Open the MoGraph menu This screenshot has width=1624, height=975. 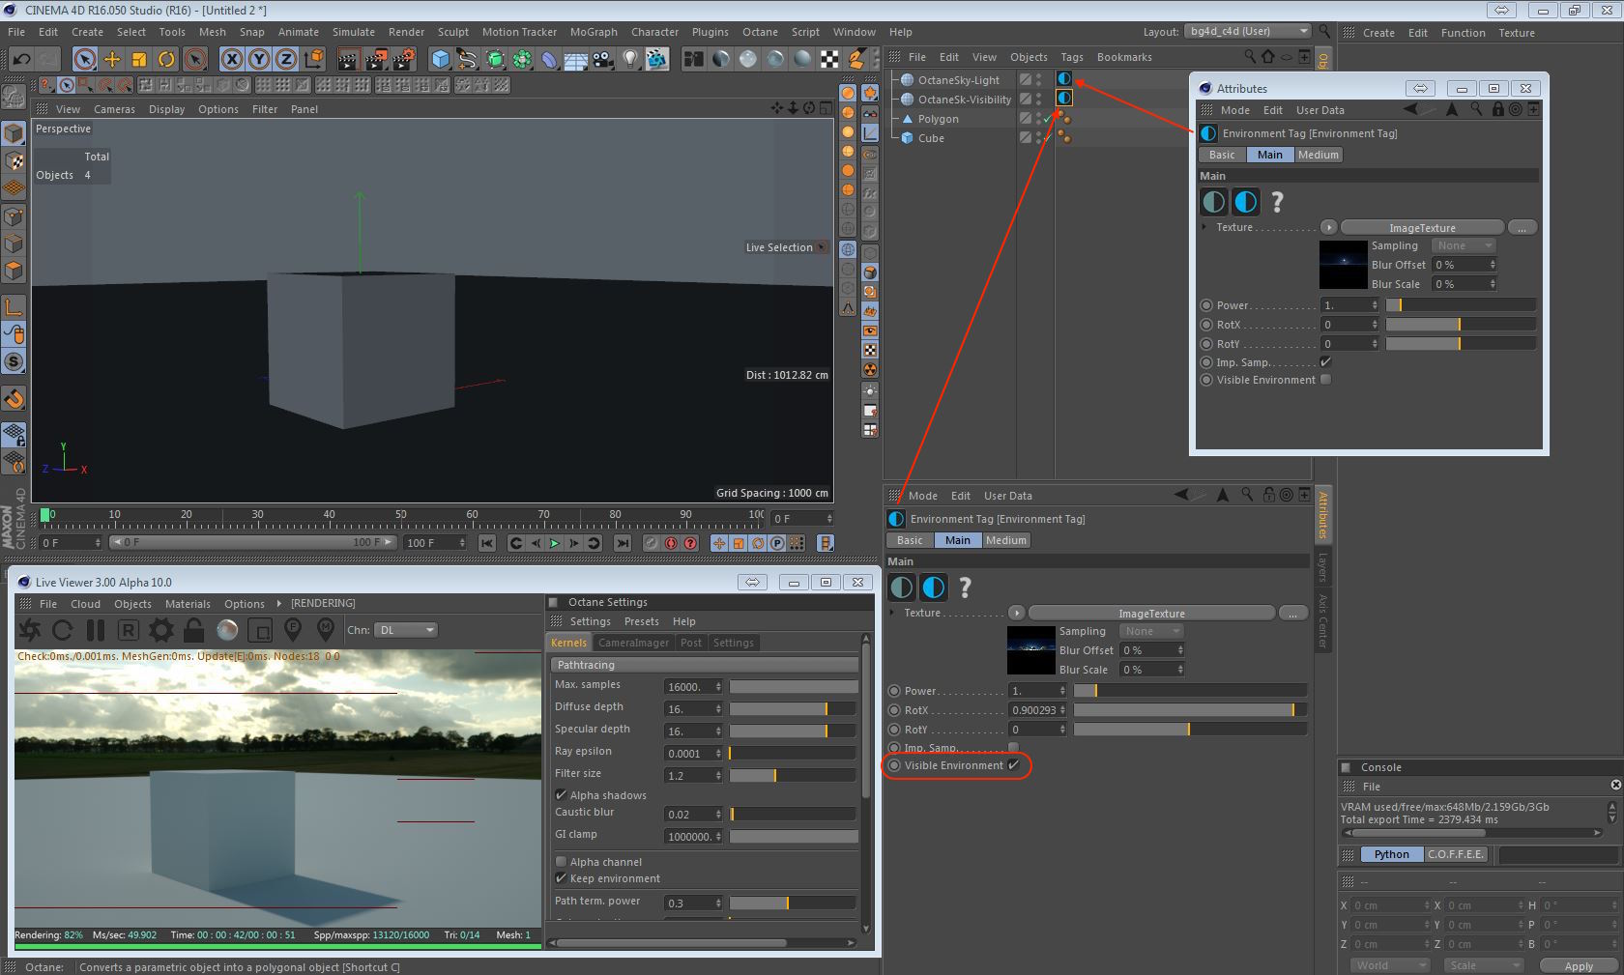pos(594,32)
